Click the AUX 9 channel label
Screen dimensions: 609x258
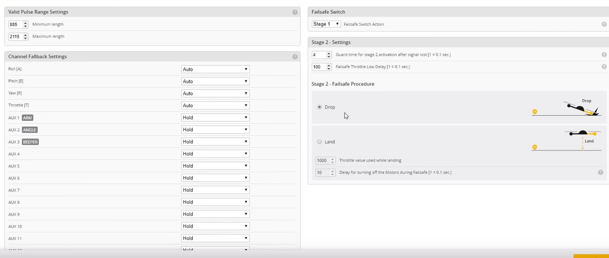14,214
